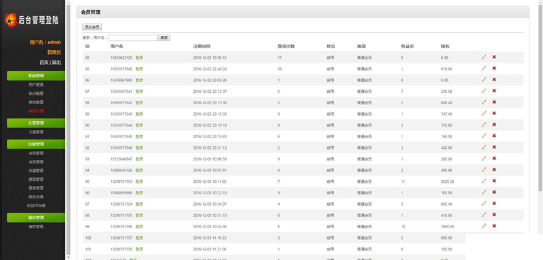Expand the 文章管理 section header

[x=36, y=123]
